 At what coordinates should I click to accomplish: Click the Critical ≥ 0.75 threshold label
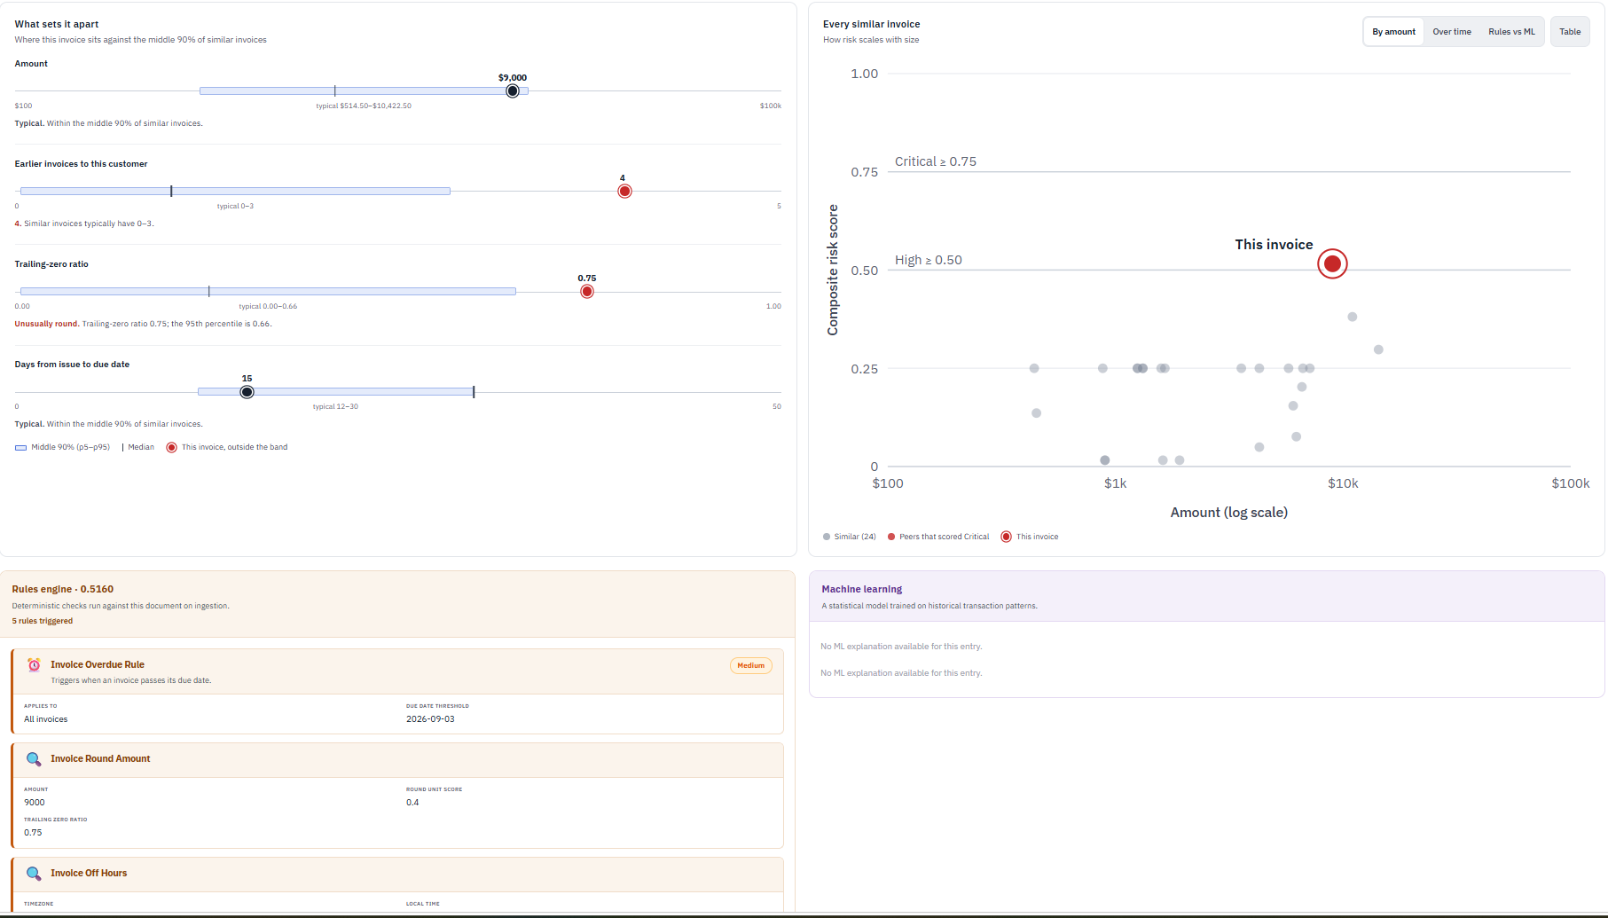point(935,161)
